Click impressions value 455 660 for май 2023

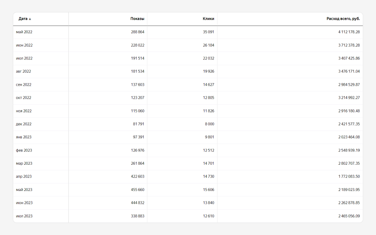pos(136,190)
